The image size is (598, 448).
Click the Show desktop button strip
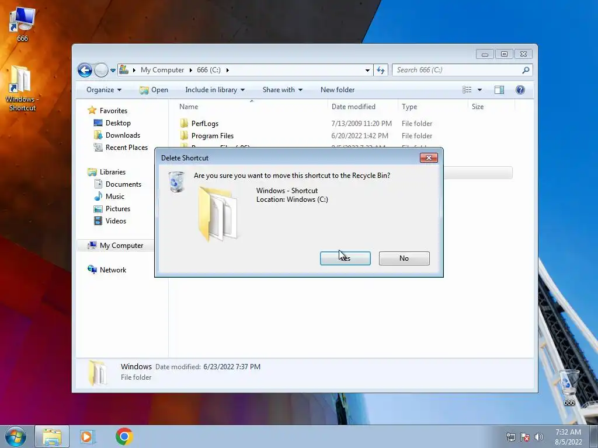tap(593, 436)
